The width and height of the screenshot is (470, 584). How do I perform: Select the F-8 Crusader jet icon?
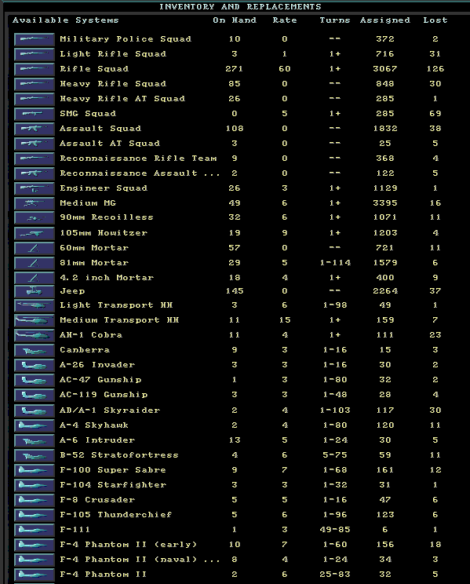pyautogui.click(x=35, y=500)
